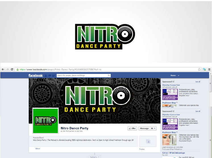212x158 pixels.
Task: Click the Paylesser Shop mascara ad image
Action: tap(169, 140)
